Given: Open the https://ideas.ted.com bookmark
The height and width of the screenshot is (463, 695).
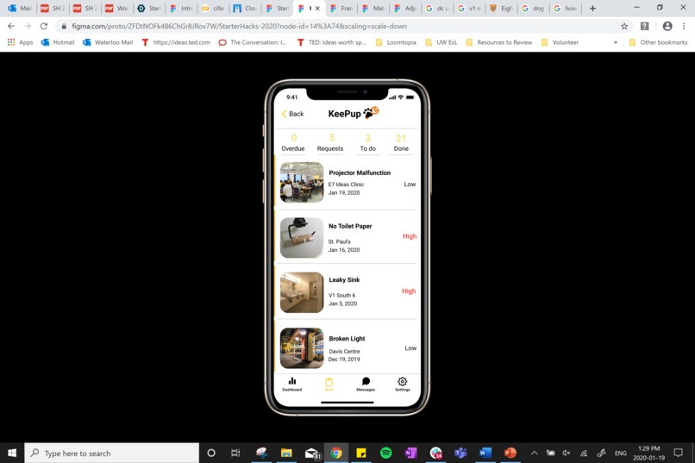Looking at the screenshot, I should (x=176, y=42).
